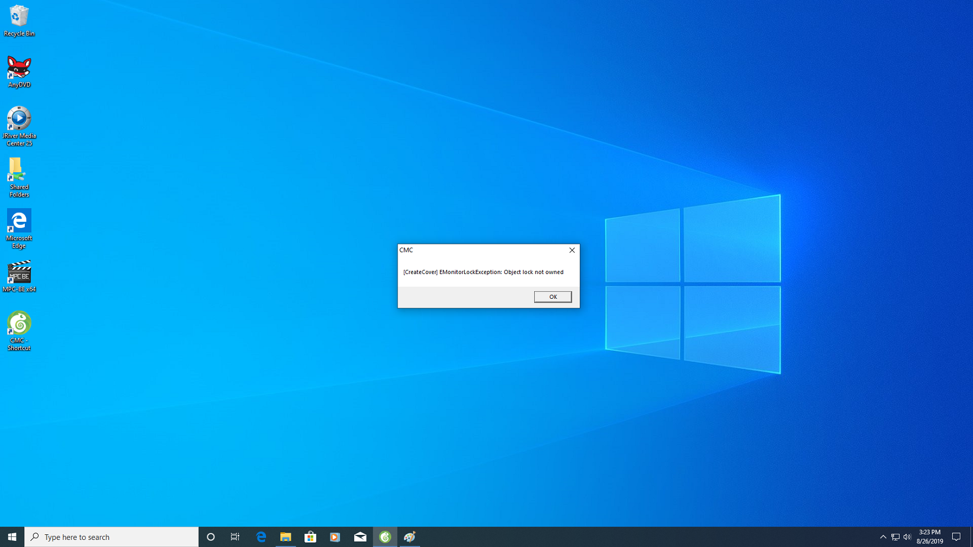This screenshot has height=547, width=973.
Task: Click OK in the CMC error dialog
Action: 553,297
